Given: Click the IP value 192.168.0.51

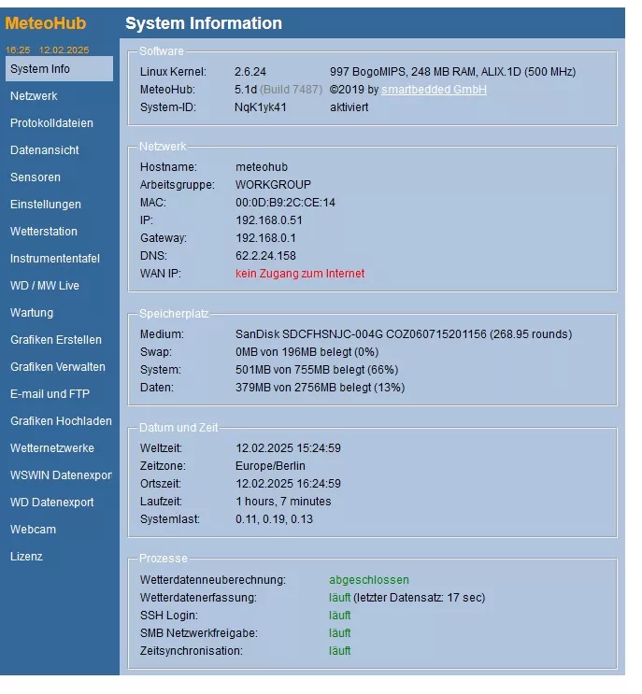Looking at the screenshot, I should coord(269,220).
